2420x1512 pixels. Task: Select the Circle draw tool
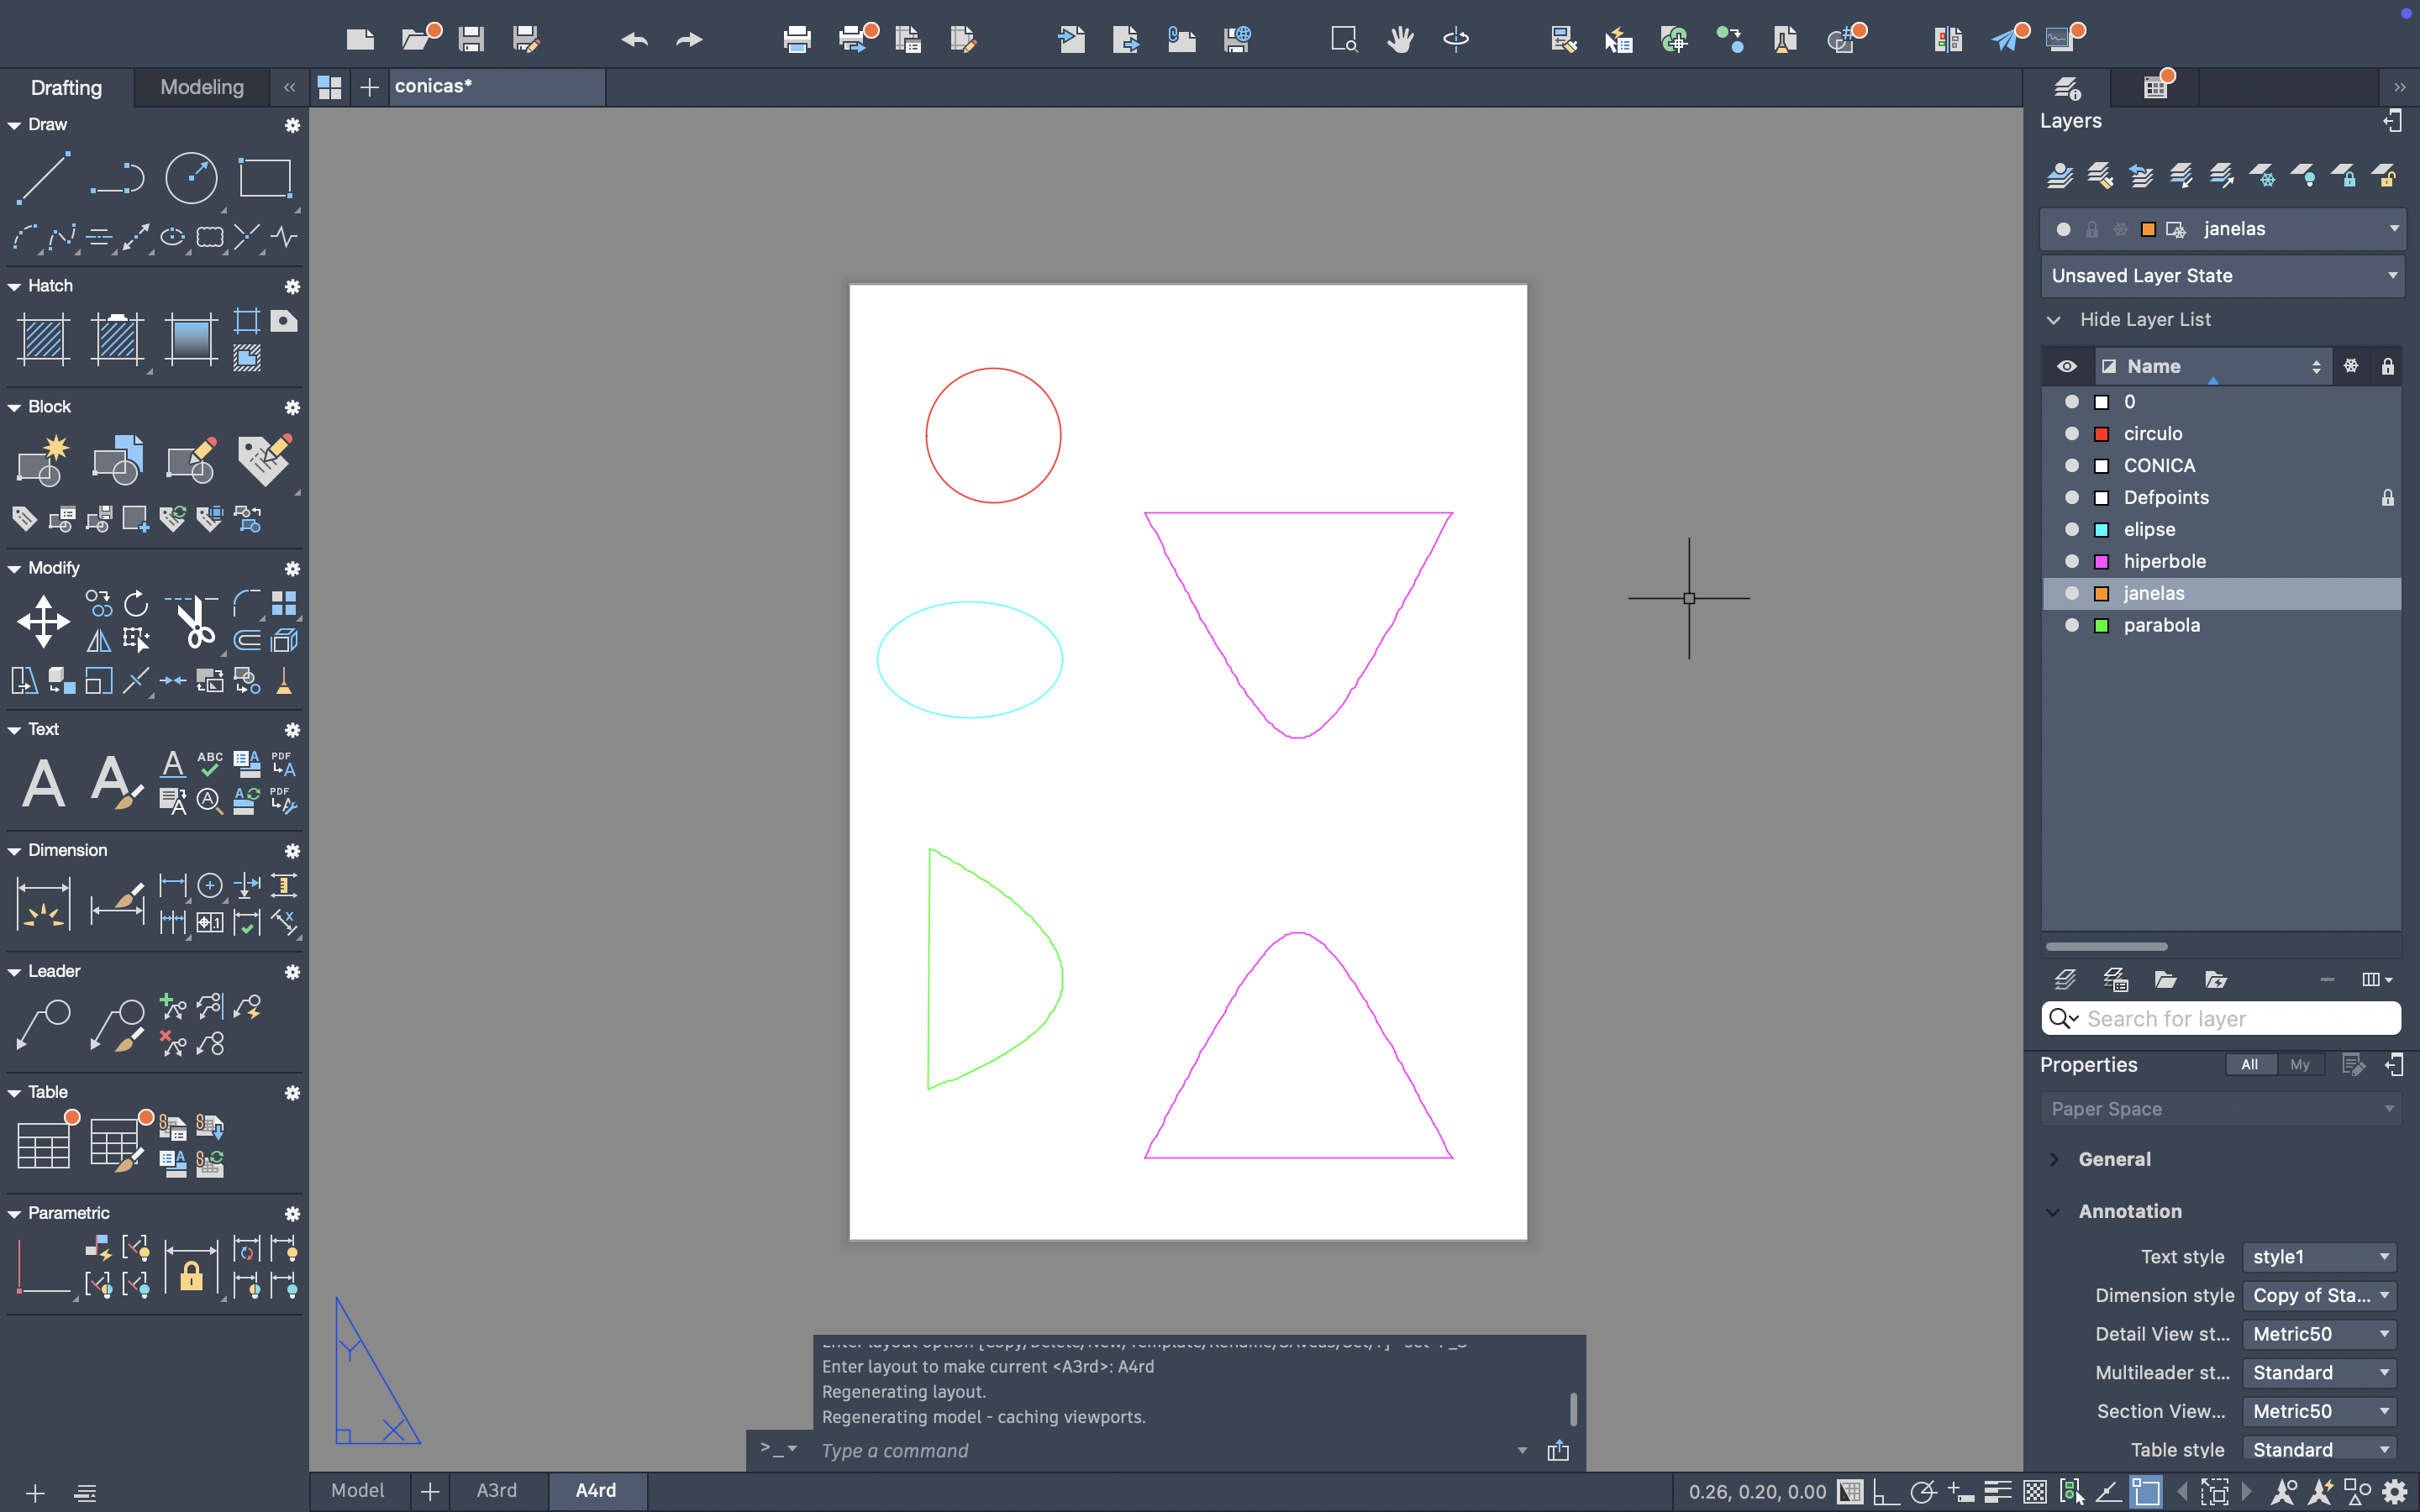(190, 179)
